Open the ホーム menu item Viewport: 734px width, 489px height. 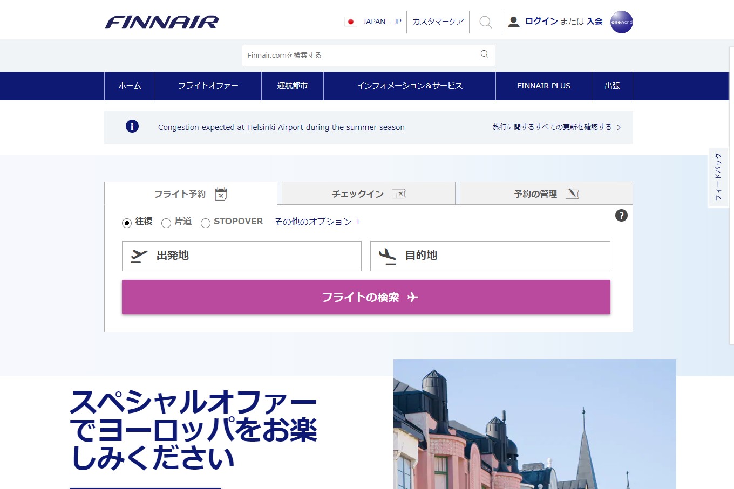coord(130,86)
